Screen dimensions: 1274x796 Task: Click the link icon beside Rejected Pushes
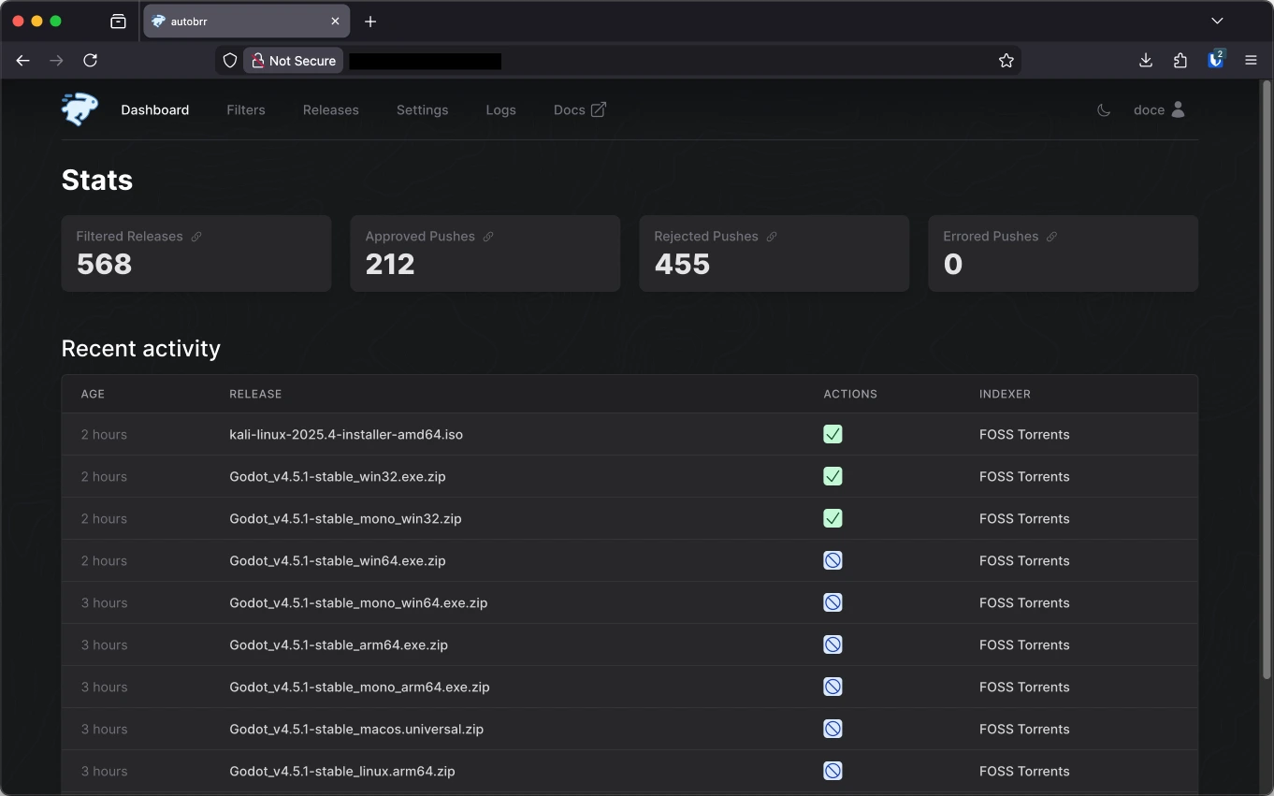point(772,237)
